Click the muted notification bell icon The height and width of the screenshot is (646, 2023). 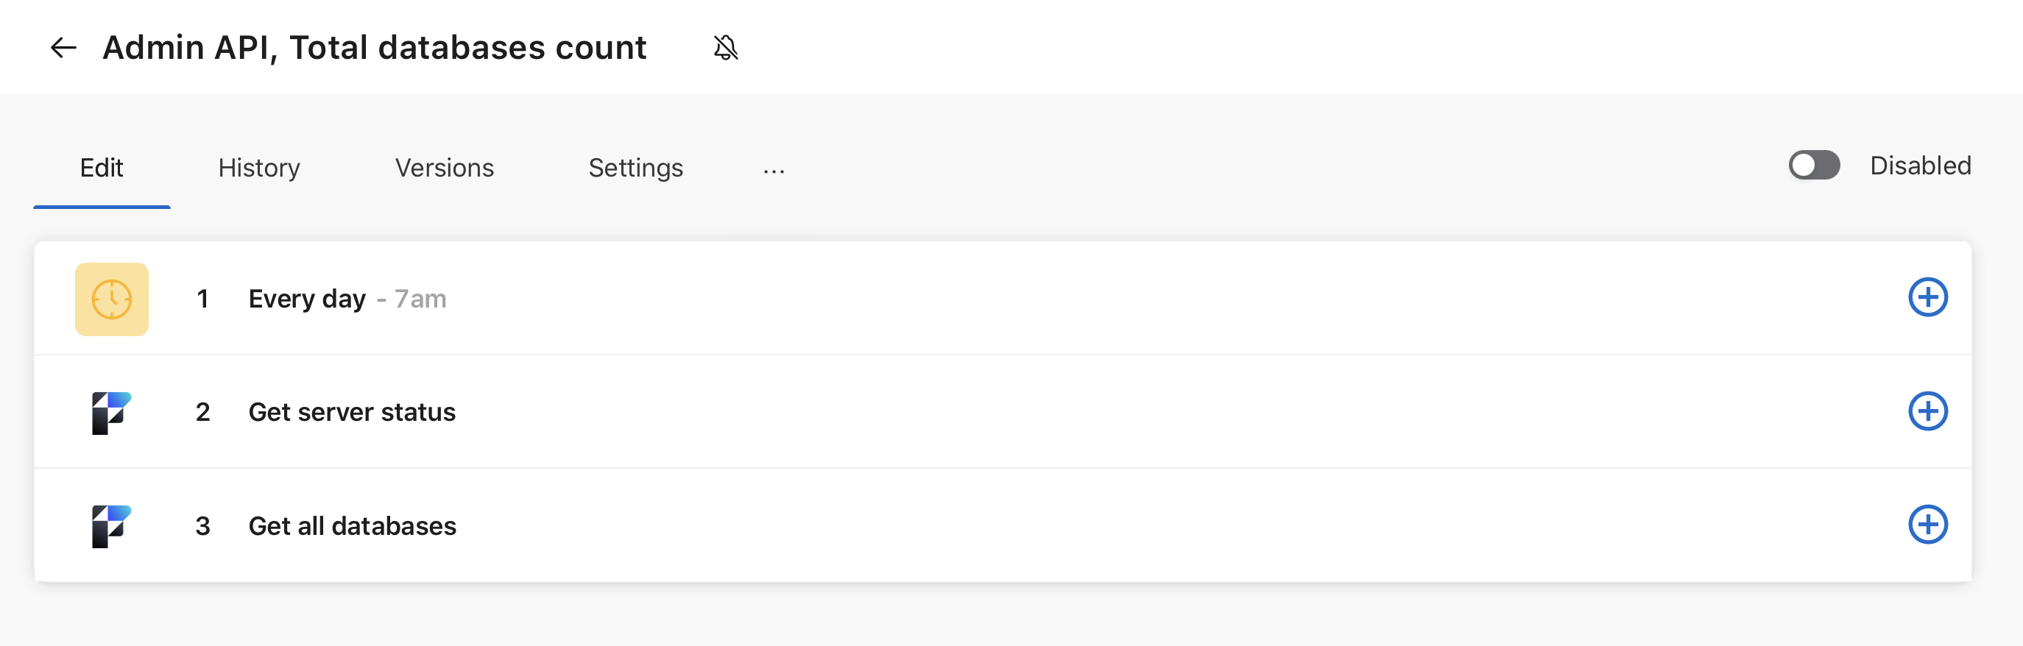point(726,48)
